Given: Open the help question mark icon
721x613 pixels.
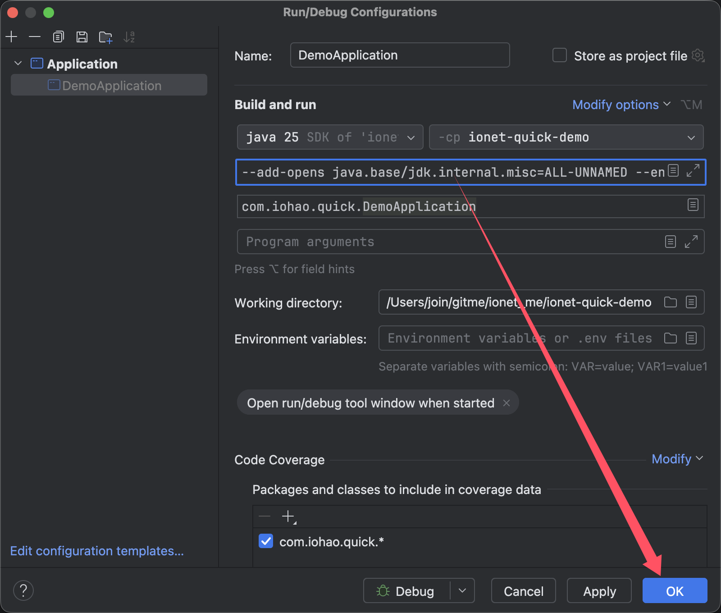Looking at the screenshot, I should (x=23, y=590).
